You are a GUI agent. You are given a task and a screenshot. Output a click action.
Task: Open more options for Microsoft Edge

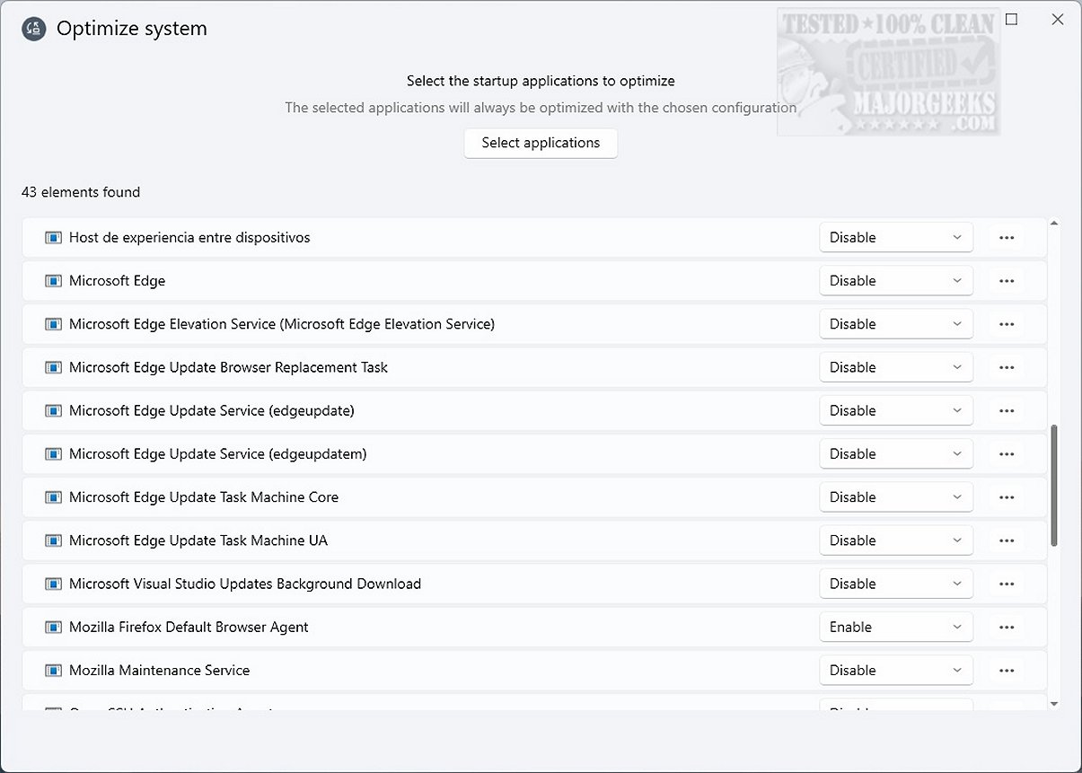[1006, 281]
